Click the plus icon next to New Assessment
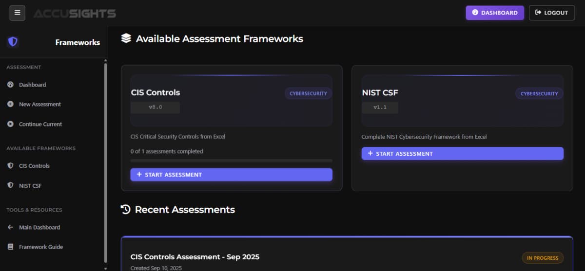Viewport: 585px width, 271px height. (10, 104)
